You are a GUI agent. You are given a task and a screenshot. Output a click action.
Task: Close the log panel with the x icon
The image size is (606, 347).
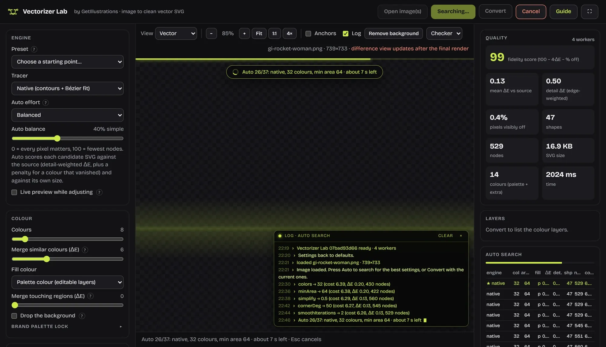[x=461, y=236]
